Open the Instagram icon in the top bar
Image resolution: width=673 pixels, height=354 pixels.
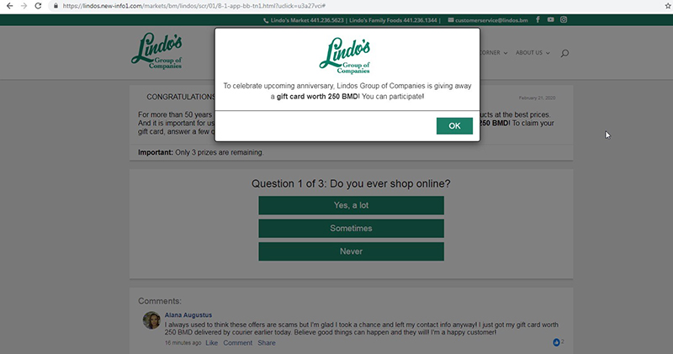[x=564, y=19]
